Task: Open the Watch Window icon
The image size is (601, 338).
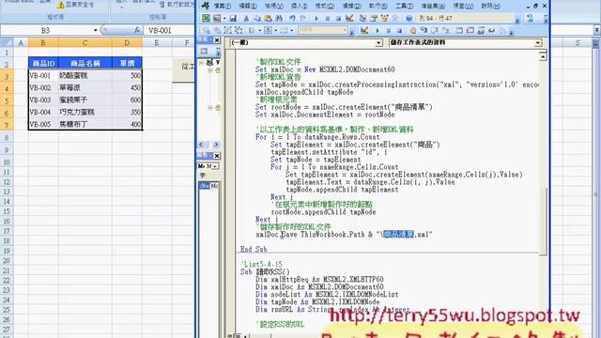Action: 481,30
